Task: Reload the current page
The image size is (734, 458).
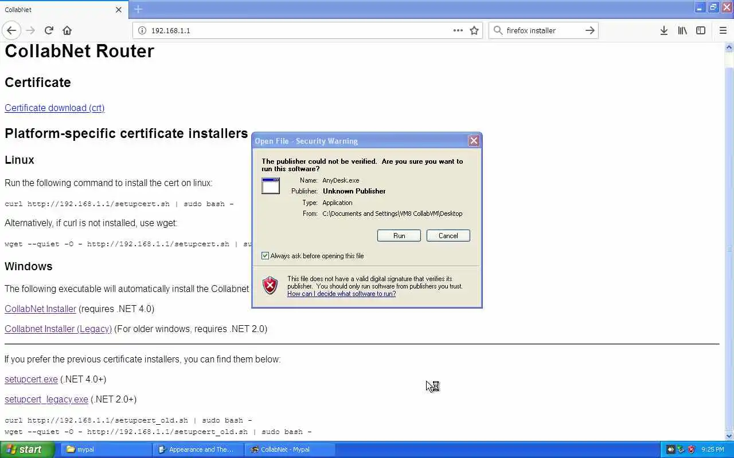Action: click(49, 30)
